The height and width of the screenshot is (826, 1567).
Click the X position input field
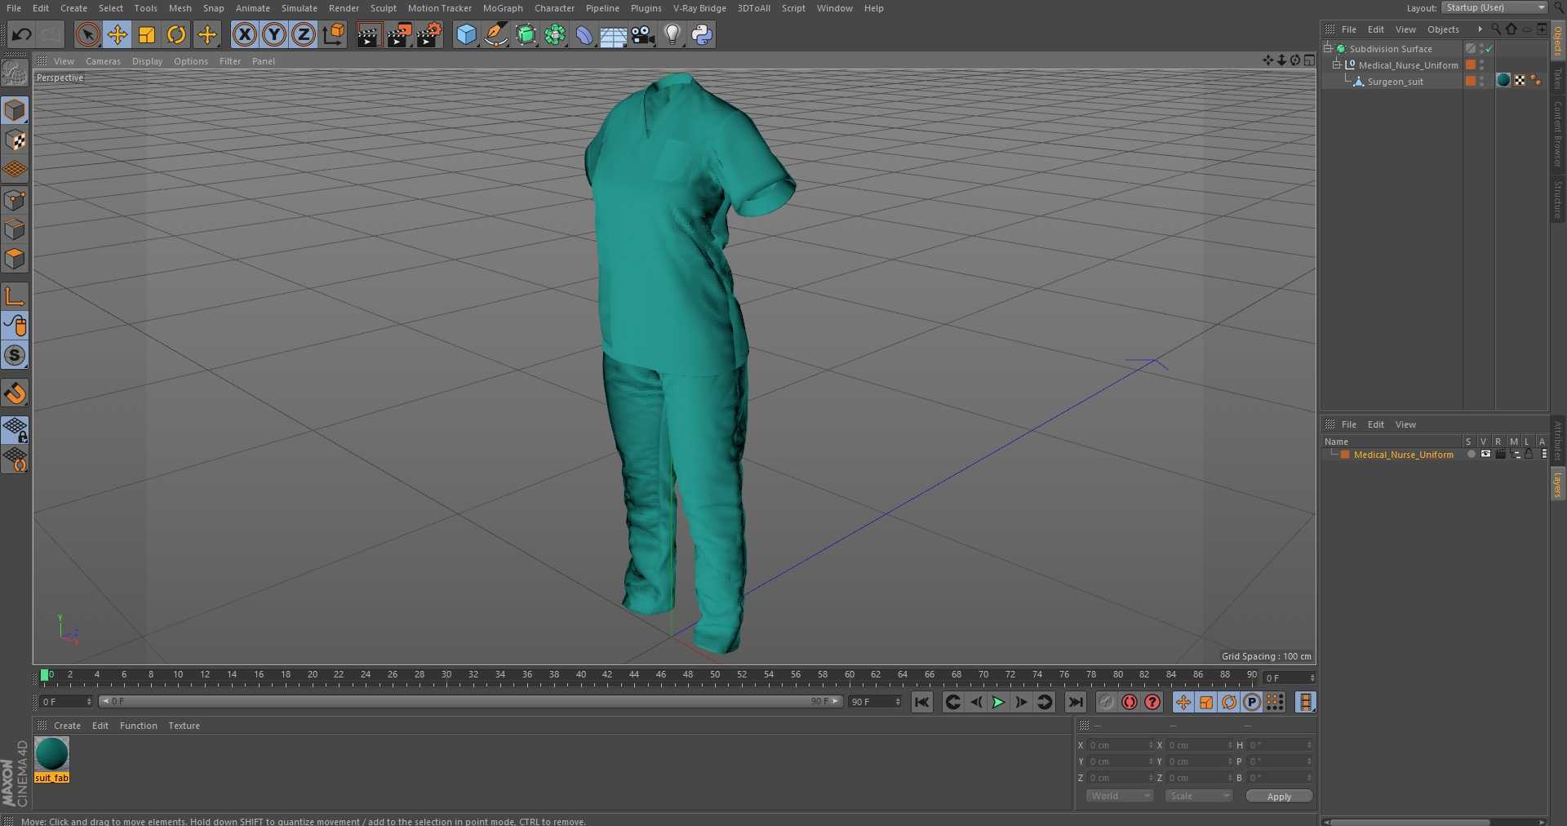click(1120, 745)
